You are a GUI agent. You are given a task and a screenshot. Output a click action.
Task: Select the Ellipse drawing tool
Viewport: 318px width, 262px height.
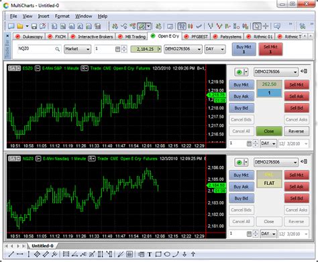pos(167,254)
